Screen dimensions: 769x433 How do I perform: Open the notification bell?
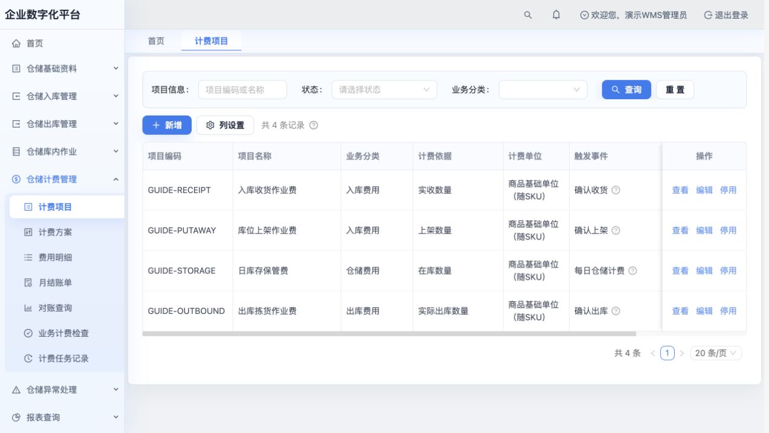(x=556, y=15)
